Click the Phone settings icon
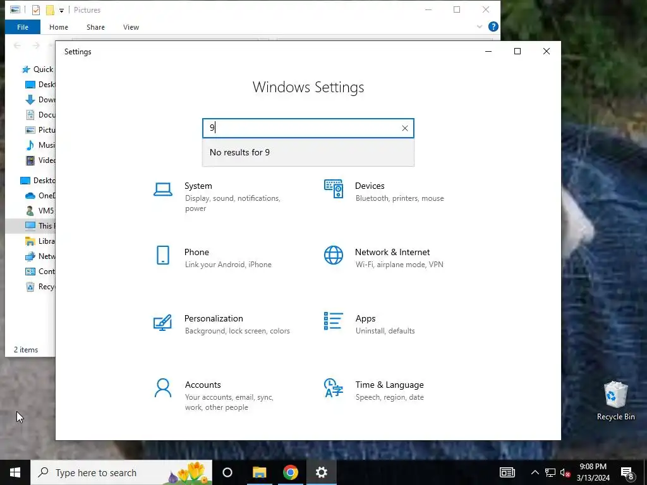This screenshot has height=485, width=647. coord(163,255)
